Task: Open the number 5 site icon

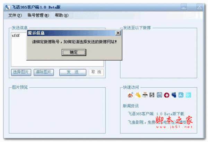Action: coord(152,95)
